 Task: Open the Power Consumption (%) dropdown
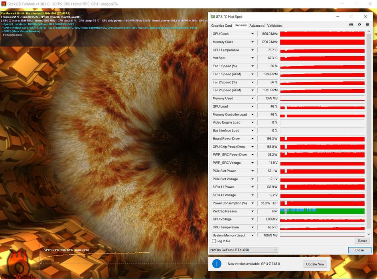253,203
